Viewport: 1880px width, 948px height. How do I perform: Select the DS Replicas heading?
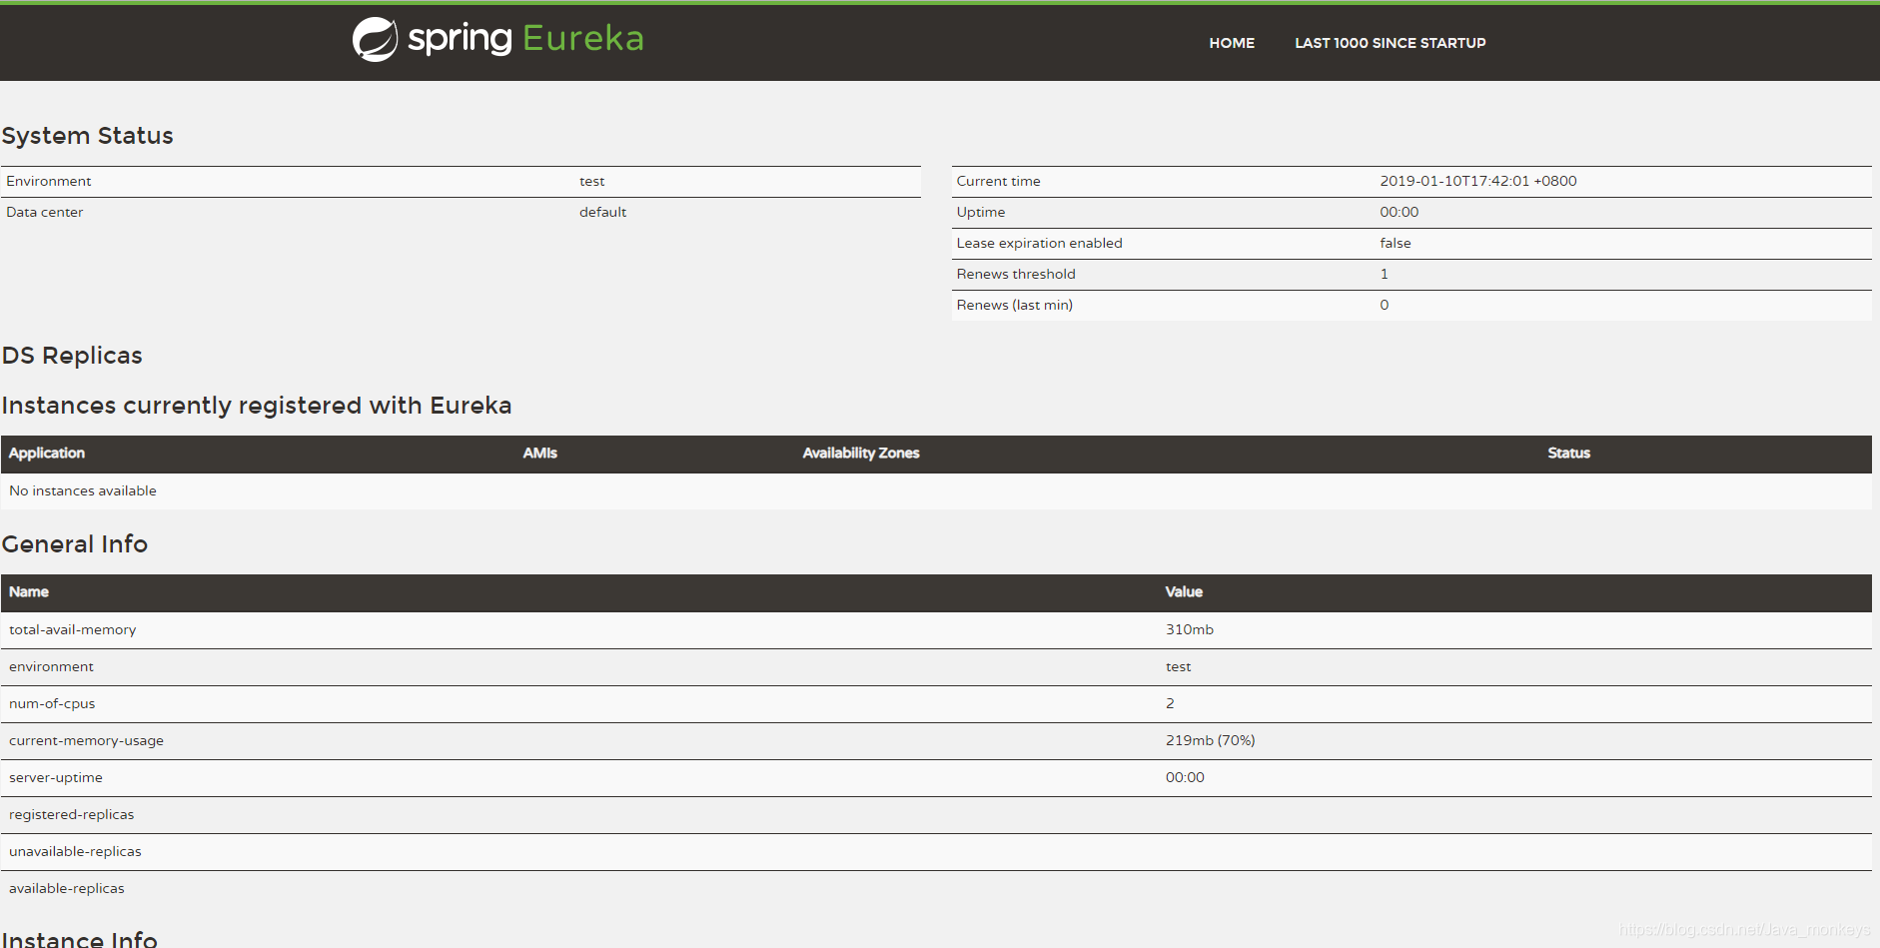[x=72, y=356]
